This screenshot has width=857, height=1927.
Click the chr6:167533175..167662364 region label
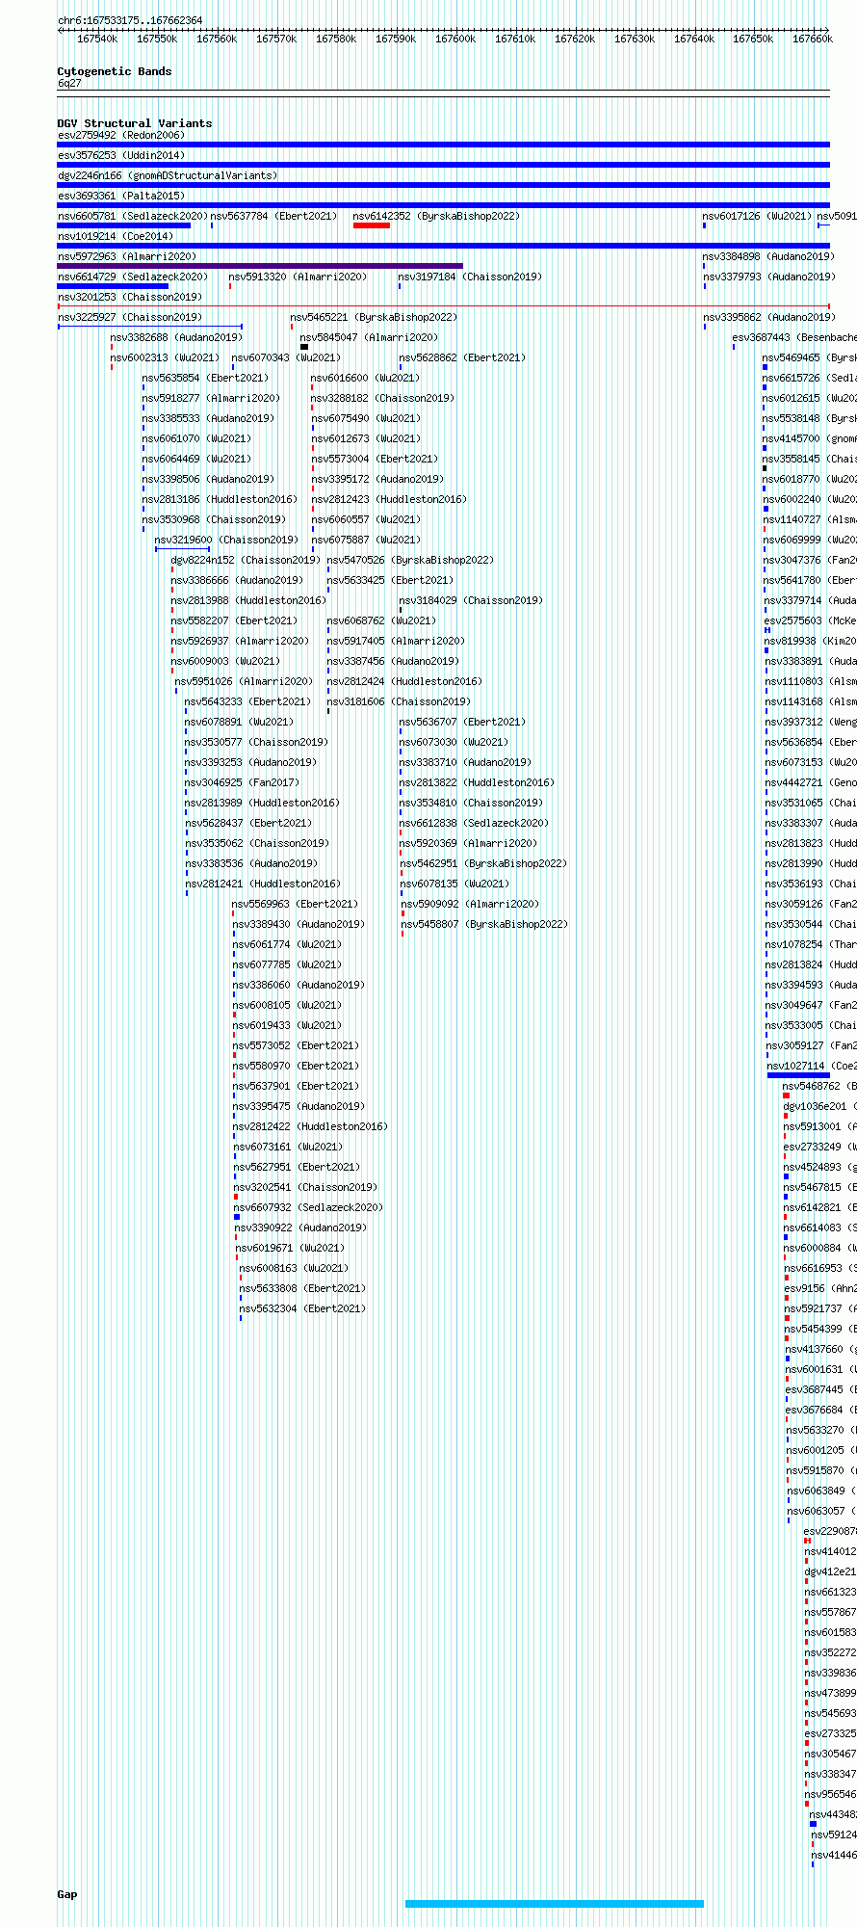130,20
